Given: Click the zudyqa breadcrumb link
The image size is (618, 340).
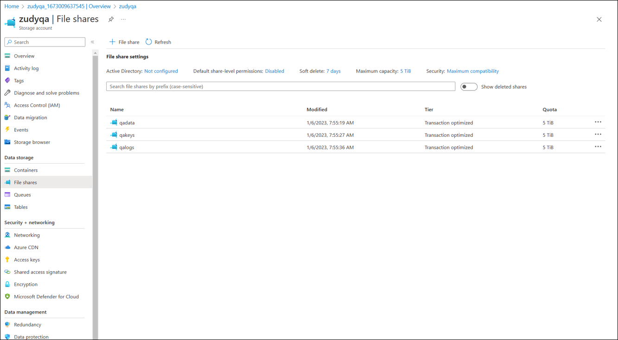Looking at the screenshot, I should click(x=127, y=6).
